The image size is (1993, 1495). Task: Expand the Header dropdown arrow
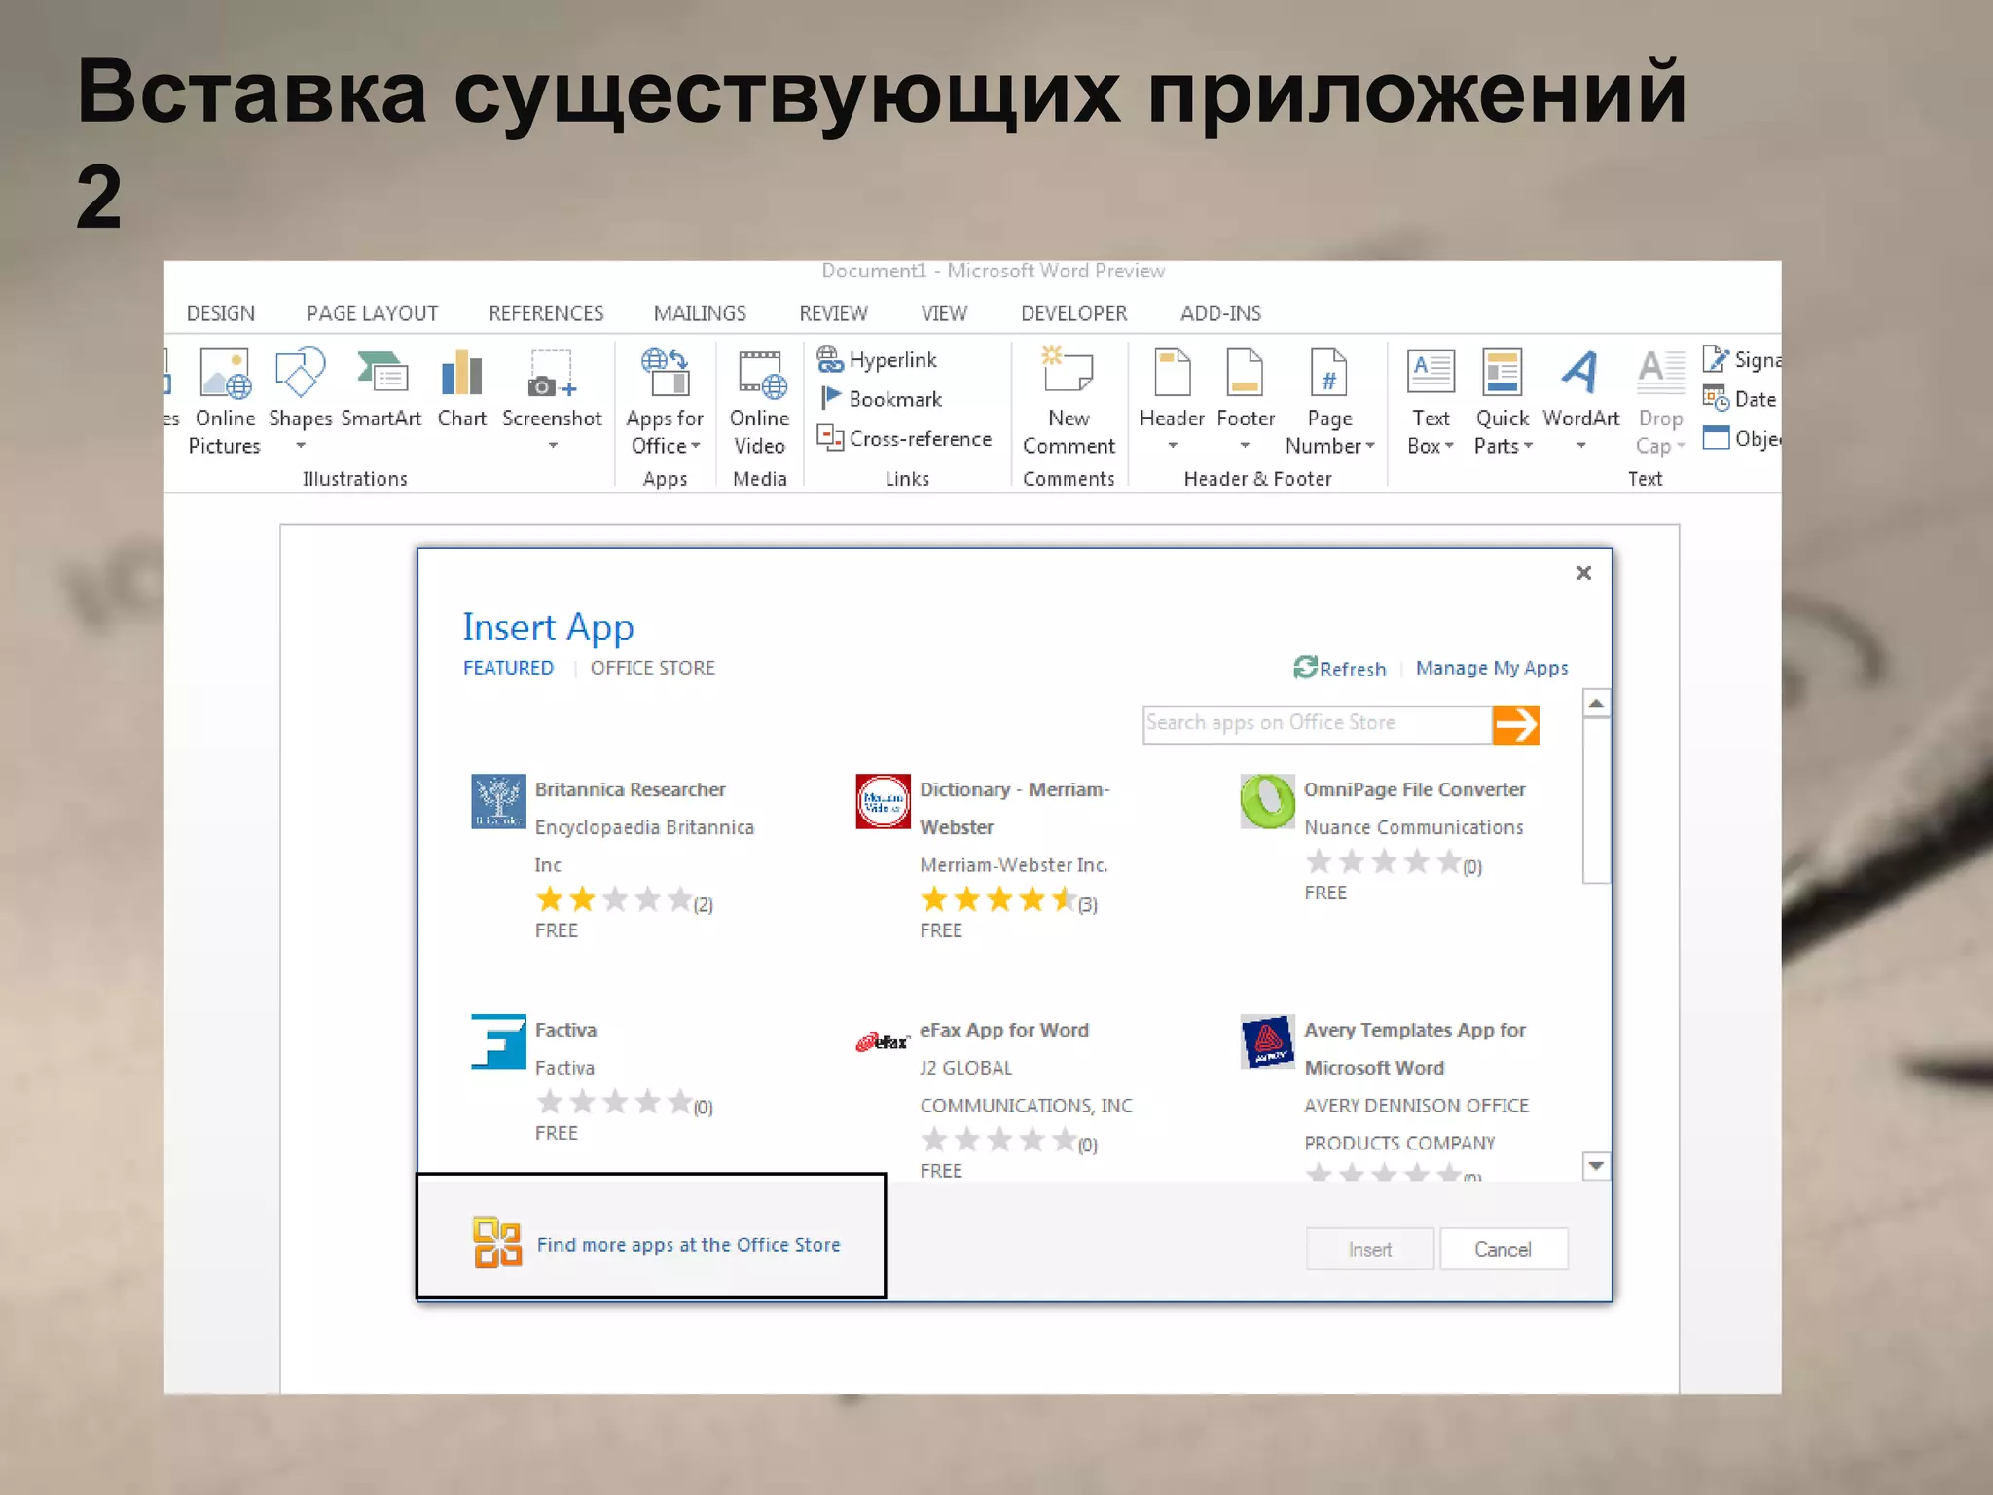(1173, 446)
